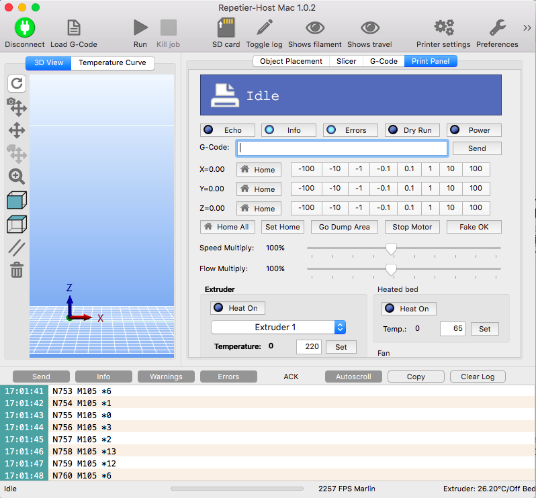Viewport: 536px width, 498px height.
Task: Toggle the Send log filter
Action: (42, 377)
